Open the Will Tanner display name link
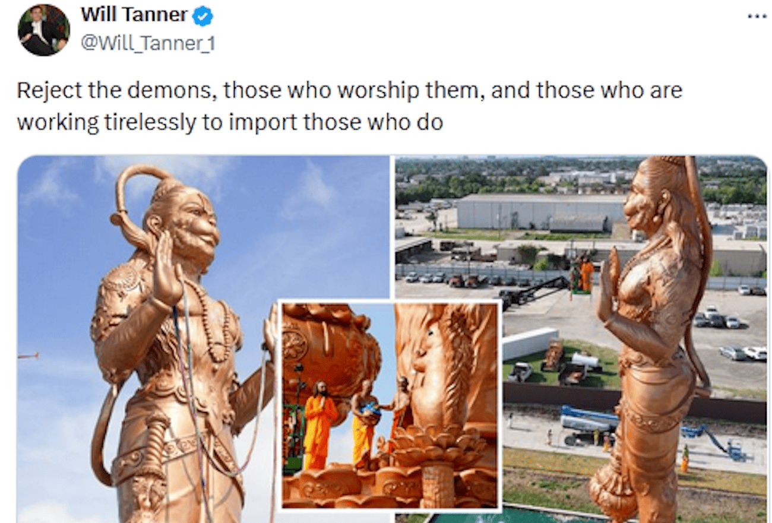 (134, 15)
